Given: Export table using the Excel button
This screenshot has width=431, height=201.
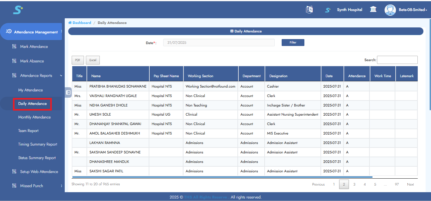Looking at the screenshot, I should (x=93, y=60).
